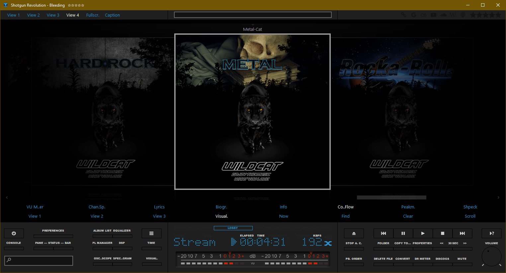
Task: Skip to next track
Action: 462,233
